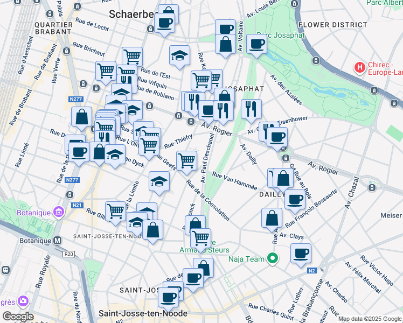Click the Av. des Azalées label
403x323 pixels.
(x=286, y=89)
